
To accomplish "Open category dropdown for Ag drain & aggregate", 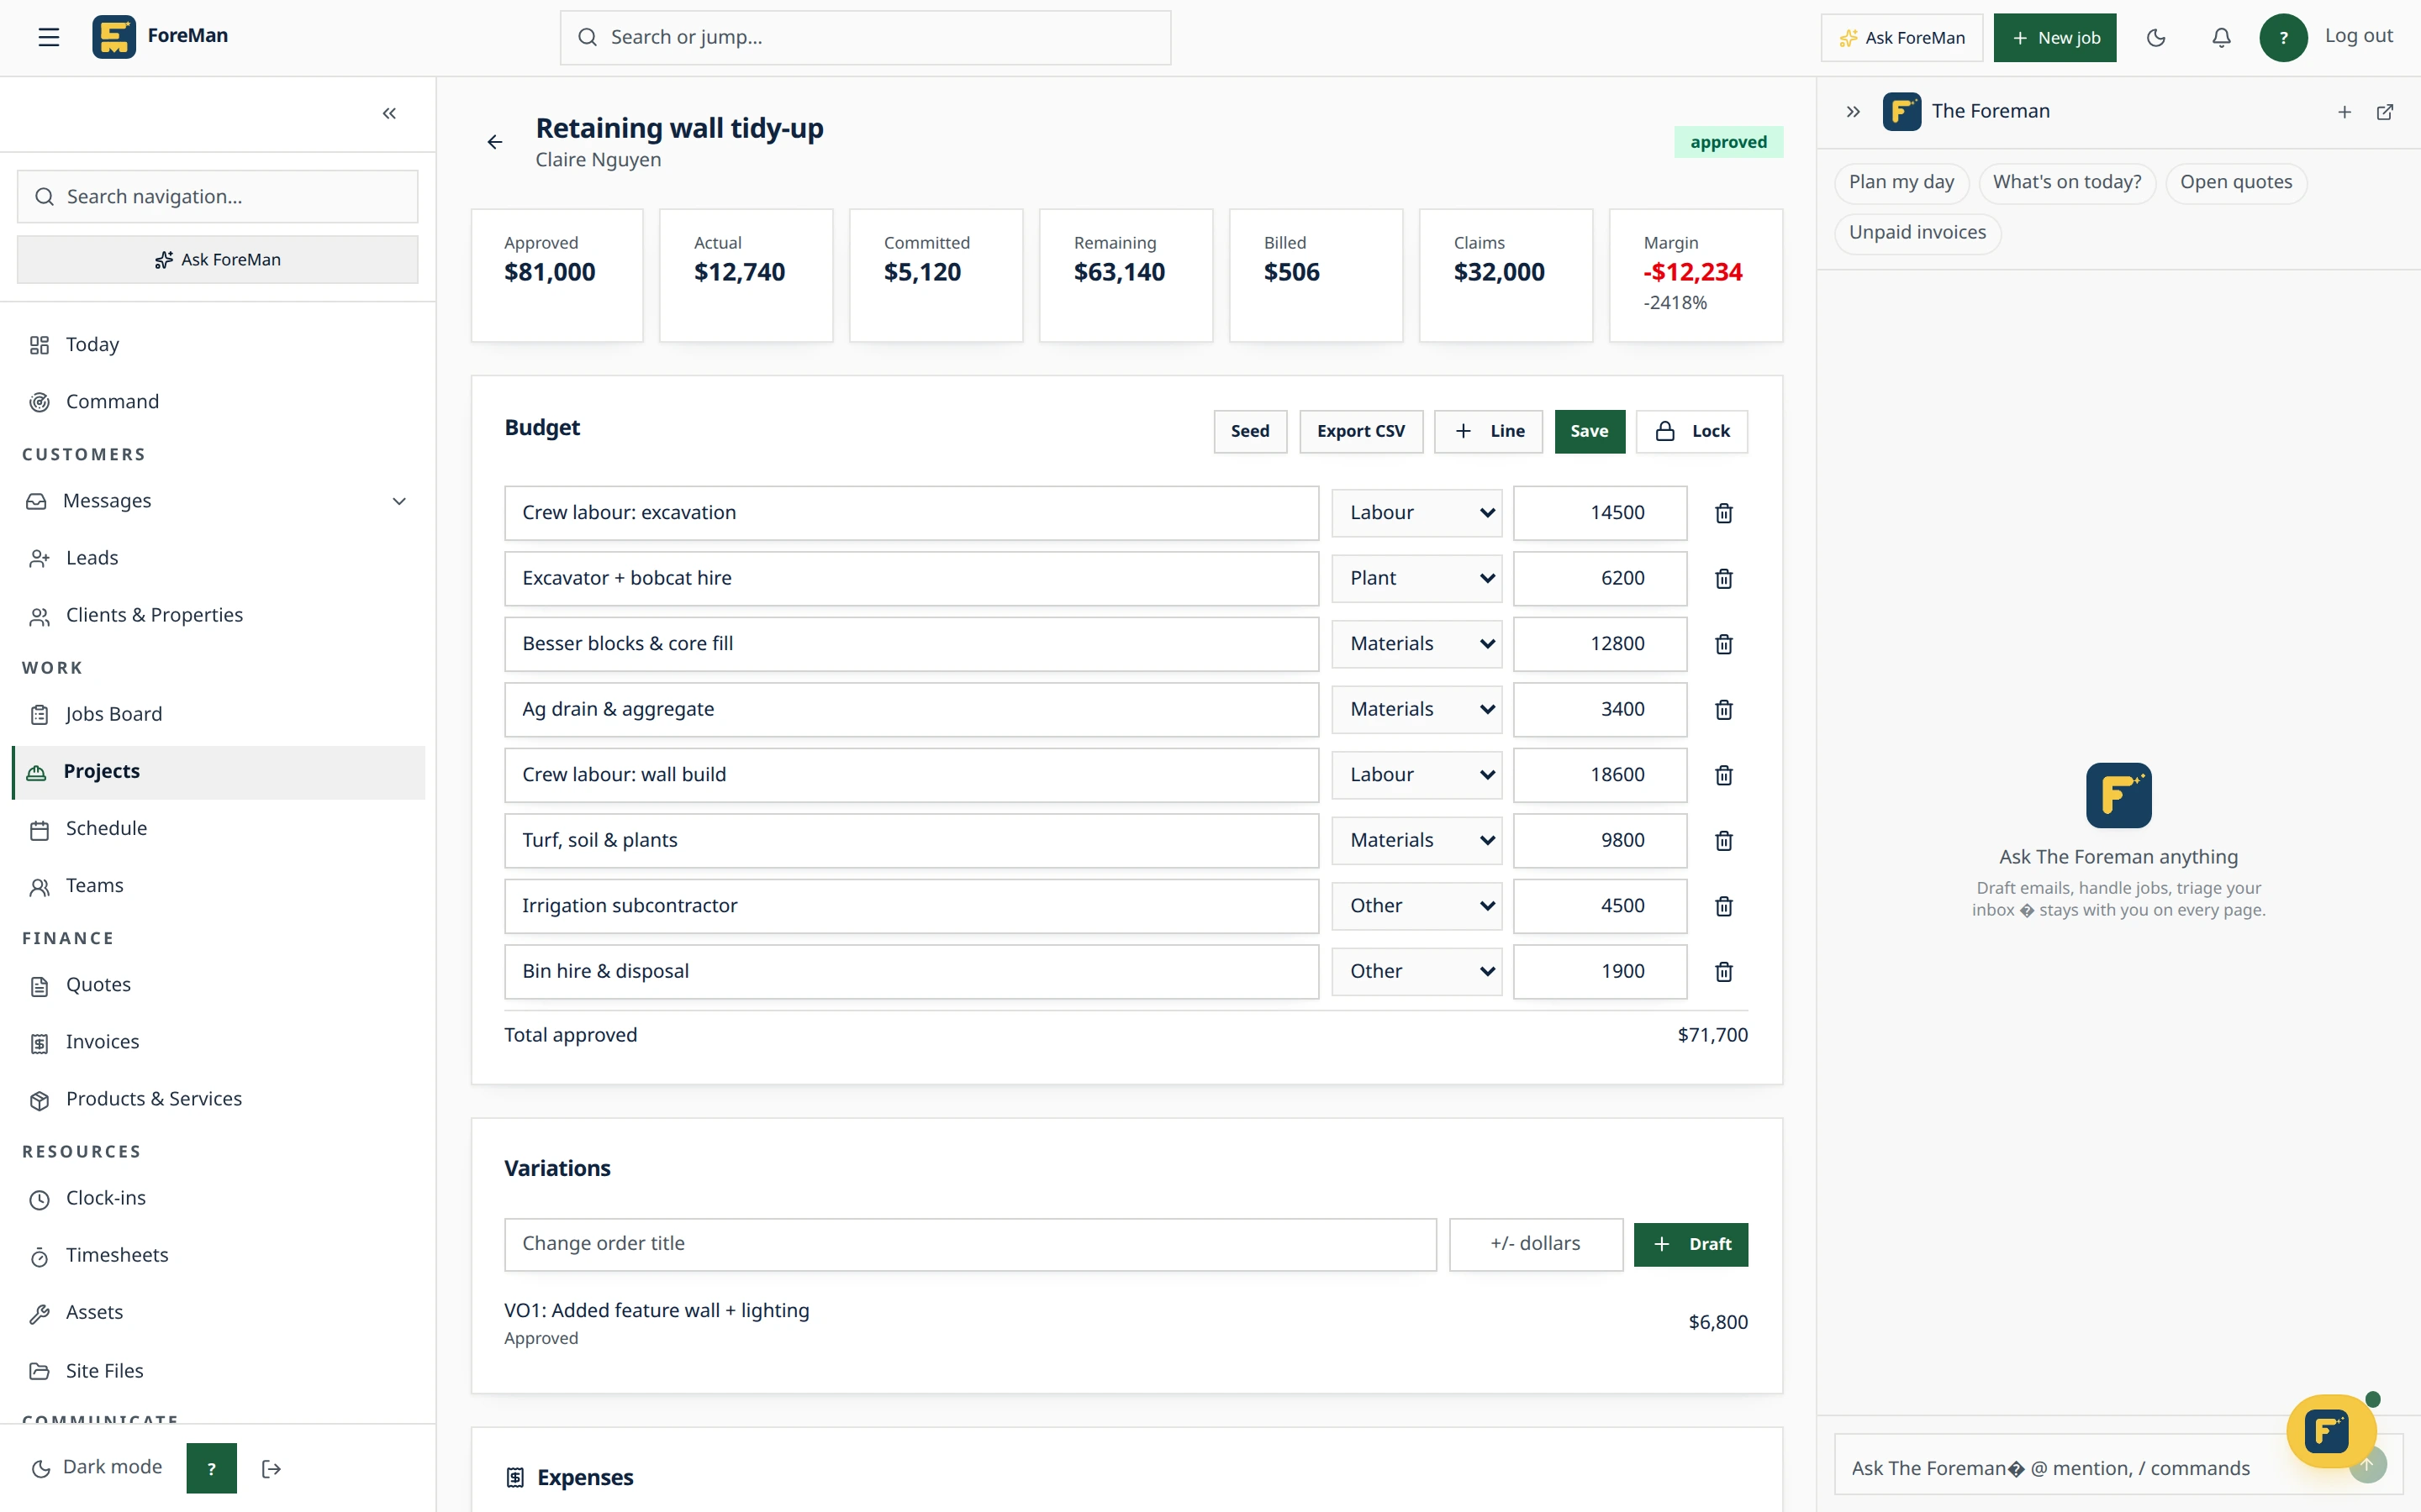I will pos(1416,710).
